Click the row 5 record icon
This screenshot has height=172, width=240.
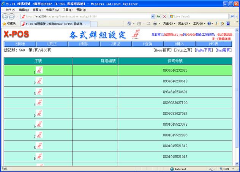pos(39,114)
